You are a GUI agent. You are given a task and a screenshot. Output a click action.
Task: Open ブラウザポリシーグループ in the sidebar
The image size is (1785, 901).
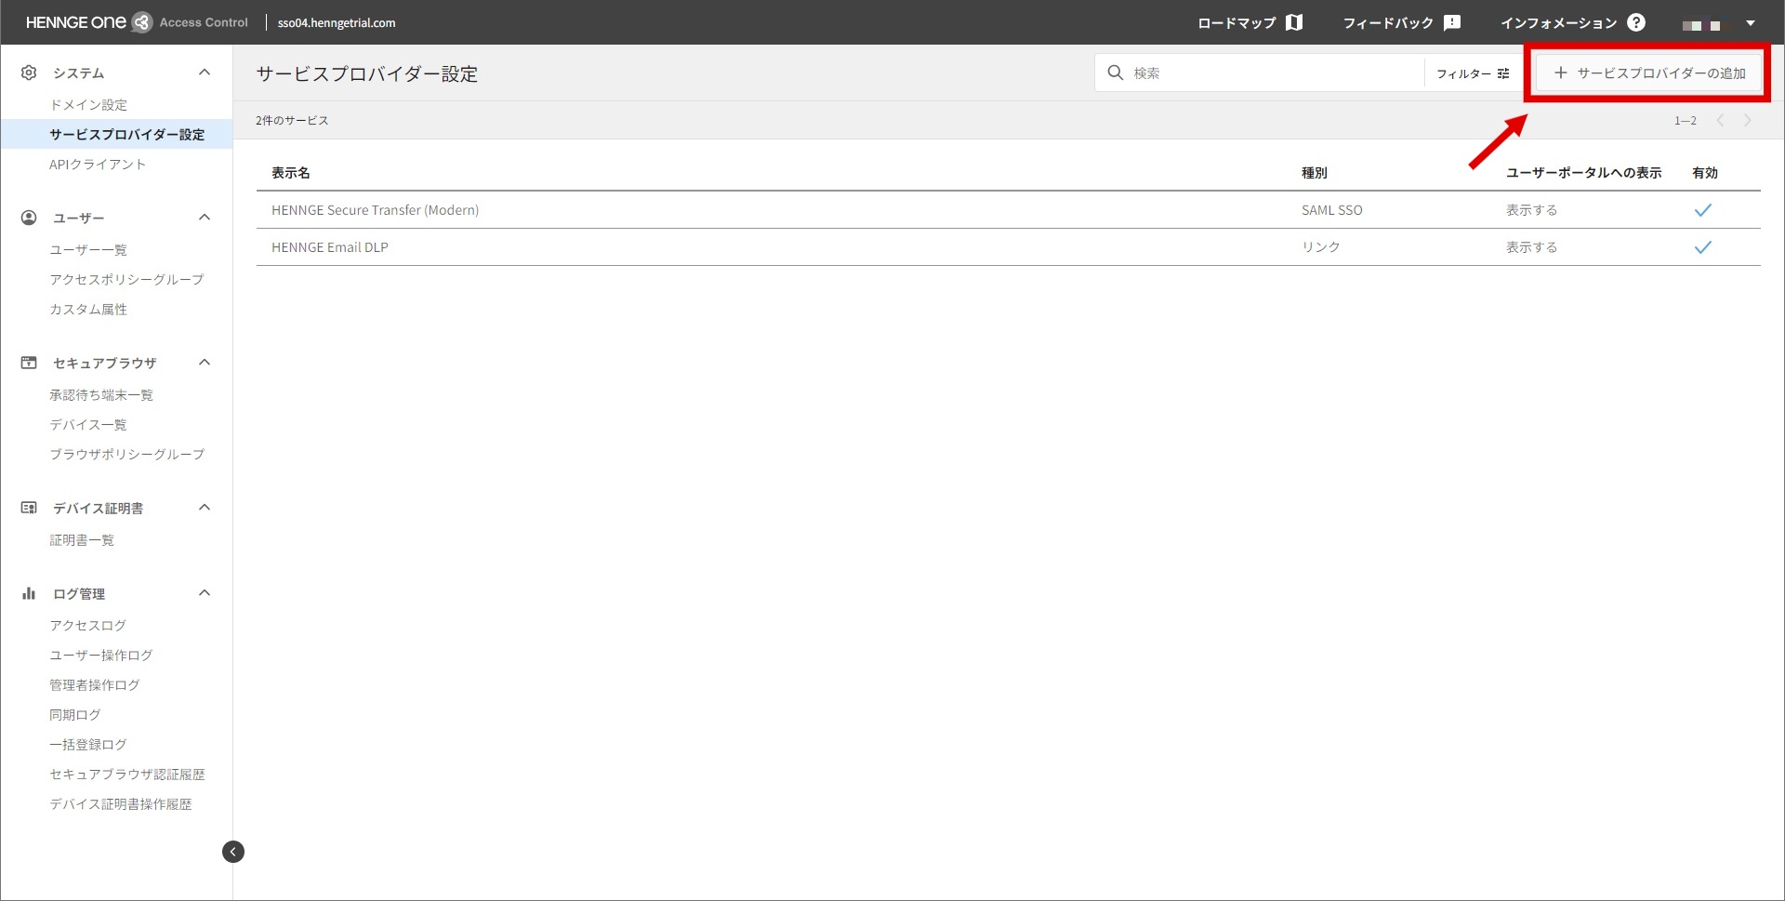coord(127,455)
